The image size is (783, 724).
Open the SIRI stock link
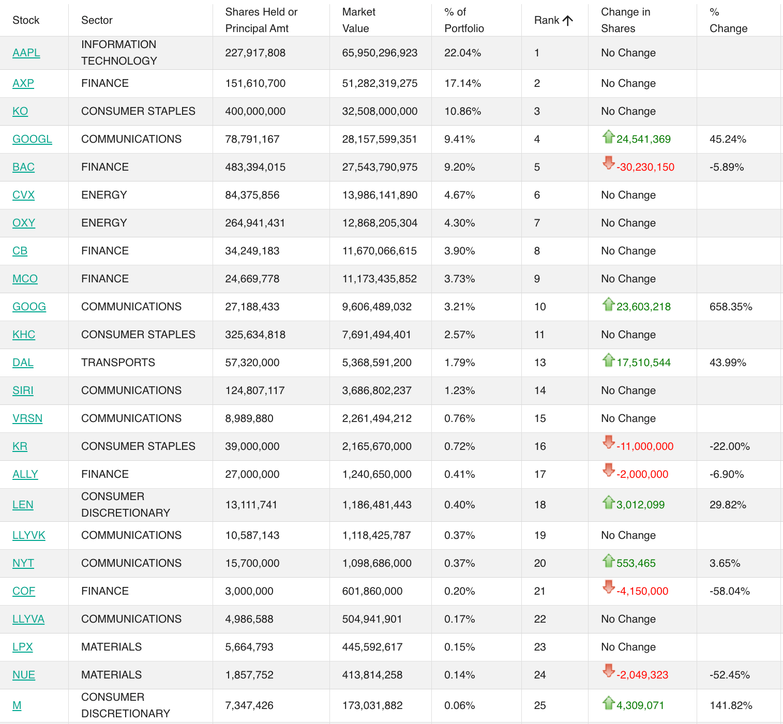23,390
